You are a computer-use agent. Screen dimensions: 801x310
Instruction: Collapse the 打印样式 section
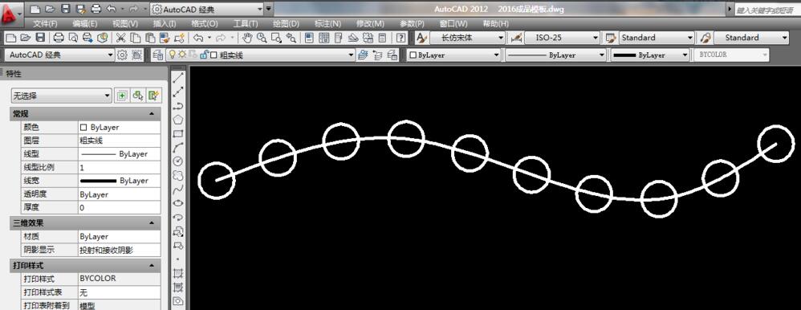coord(151,266)
